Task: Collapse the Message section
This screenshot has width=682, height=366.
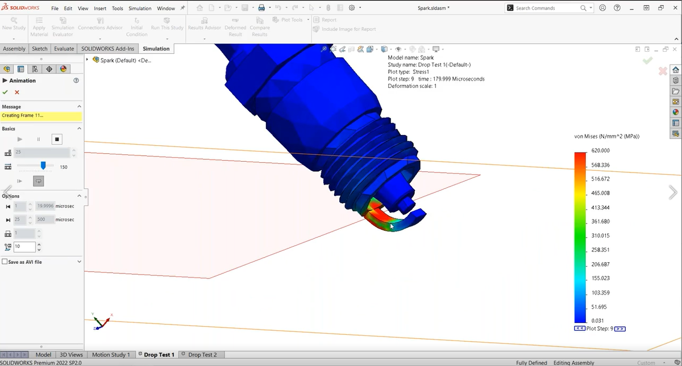Action: [x=79, y=107]
